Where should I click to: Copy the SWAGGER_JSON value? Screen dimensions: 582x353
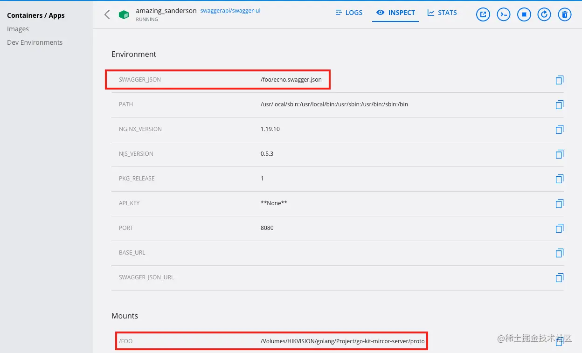click(560, 80)
